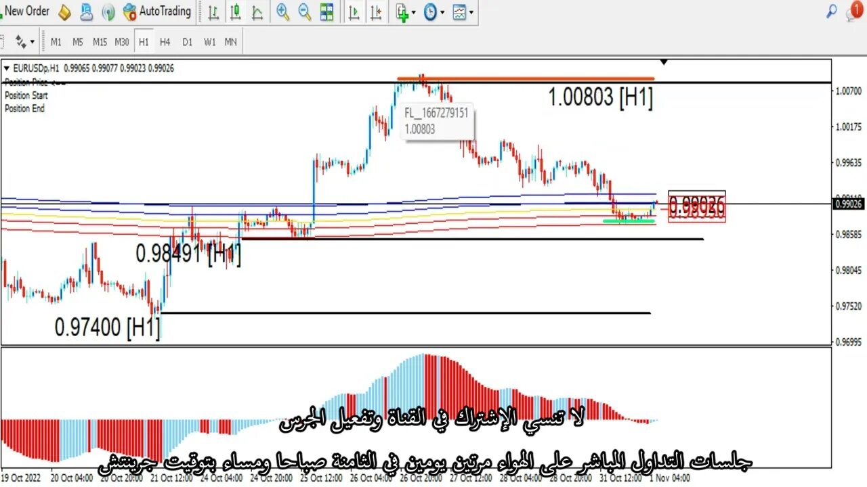The width and height of the screenshot is (867, 487).
Task: Select the M1 timeframe
Action: point(56,42)
